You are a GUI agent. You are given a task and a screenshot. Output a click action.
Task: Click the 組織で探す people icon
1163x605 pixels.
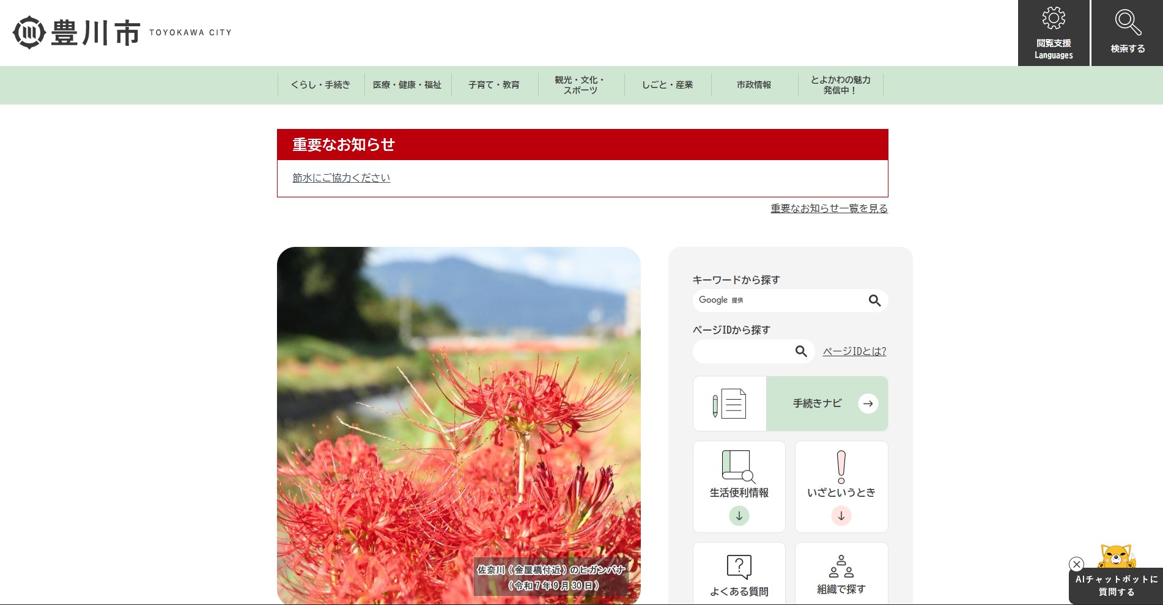[x=841, y=566]
